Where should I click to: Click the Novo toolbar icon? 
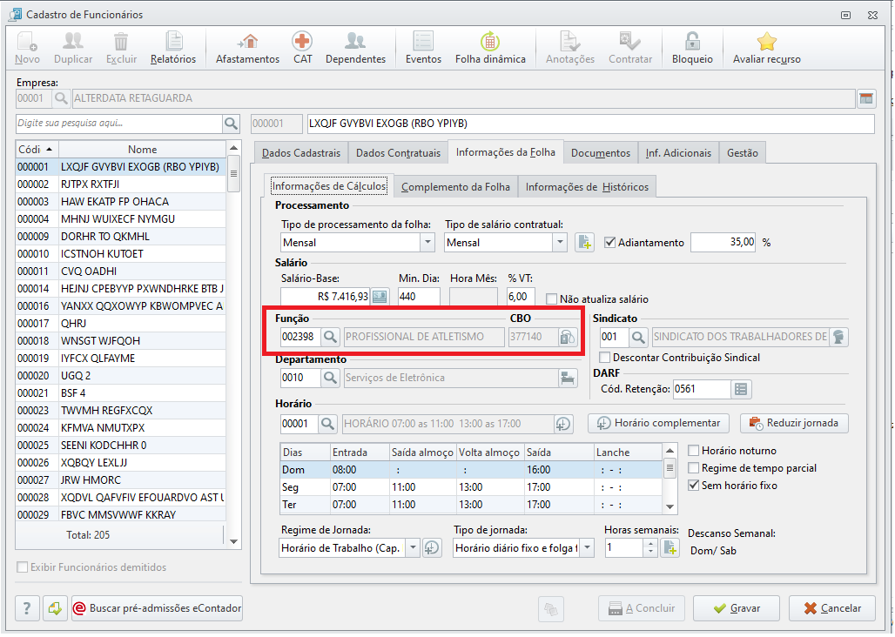[27, 47]
